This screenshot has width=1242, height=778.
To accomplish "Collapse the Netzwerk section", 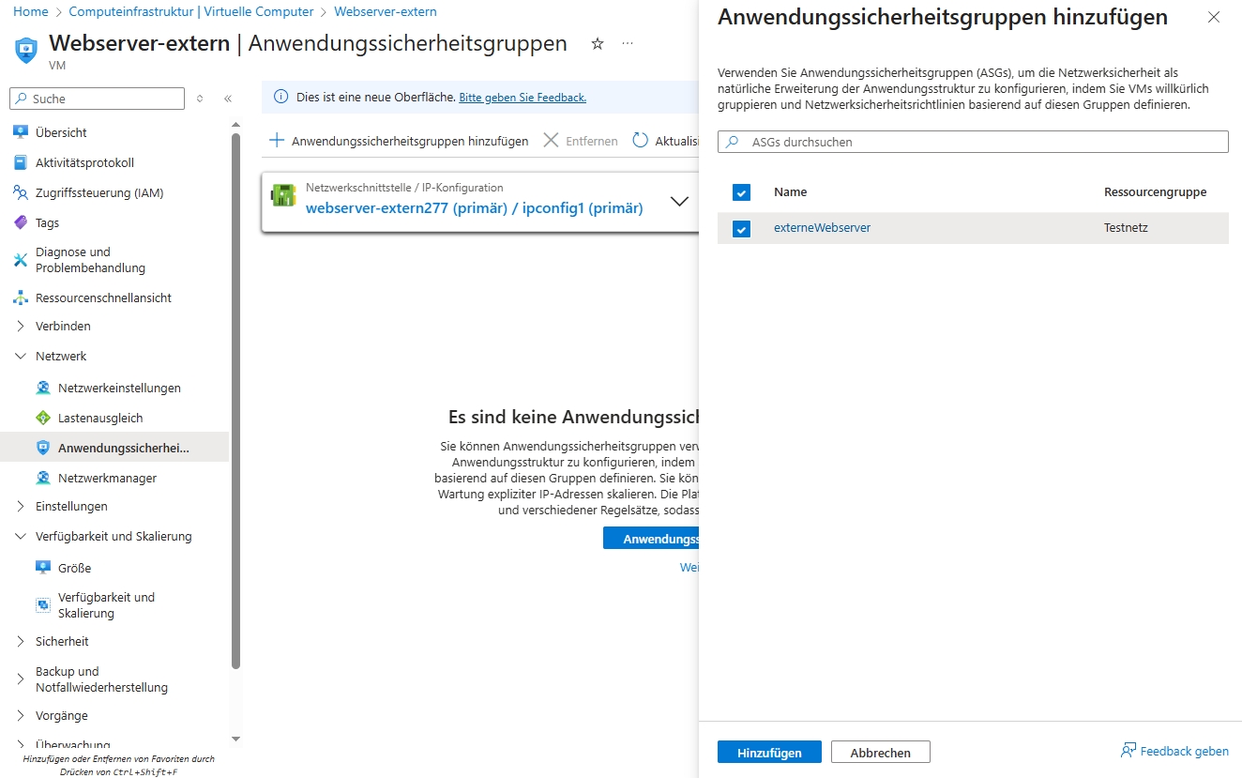I will (x=61, y=356).
